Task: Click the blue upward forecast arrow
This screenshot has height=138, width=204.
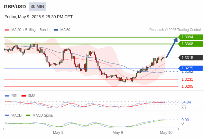Action: [x=172, y=48]
